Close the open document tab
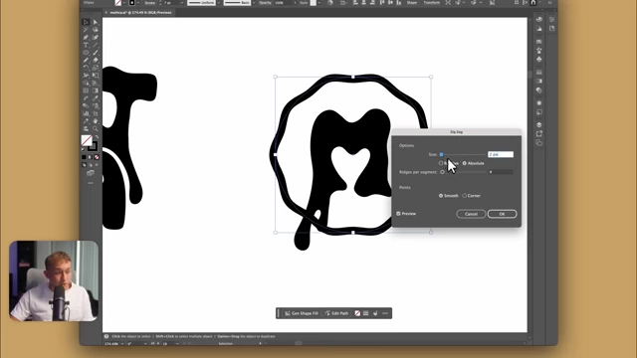The height and width of the screenshot is (358, 637). tap(106, 13)
